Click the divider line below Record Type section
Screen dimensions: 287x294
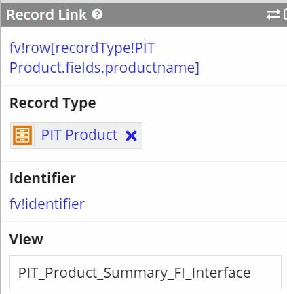(x=144, y=161)
